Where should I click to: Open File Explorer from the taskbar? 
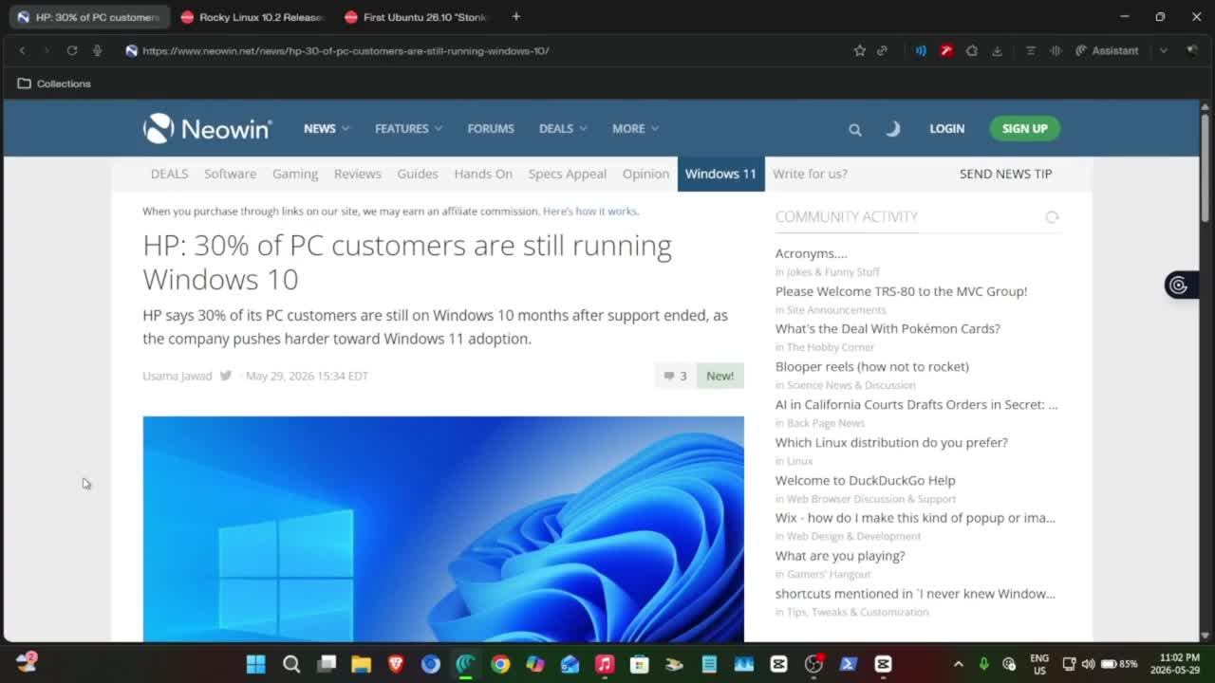pyautogui.click(x=361, y=664)
